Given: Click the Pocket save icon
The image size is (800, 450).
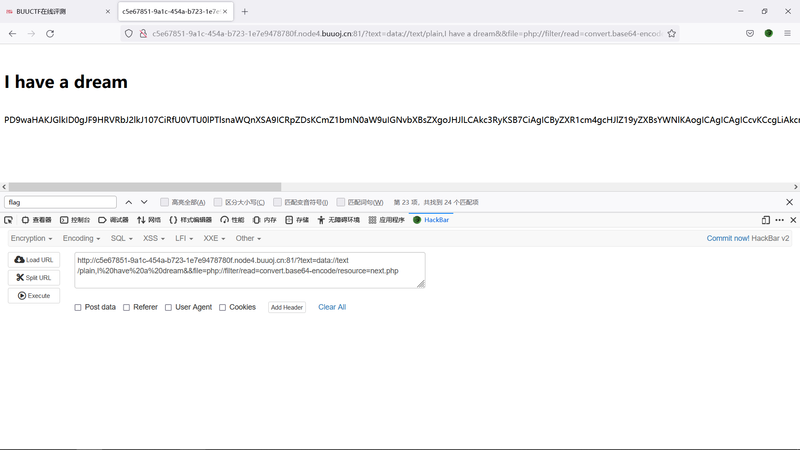Looking at the screenshot, I should [x=750, y=34].
